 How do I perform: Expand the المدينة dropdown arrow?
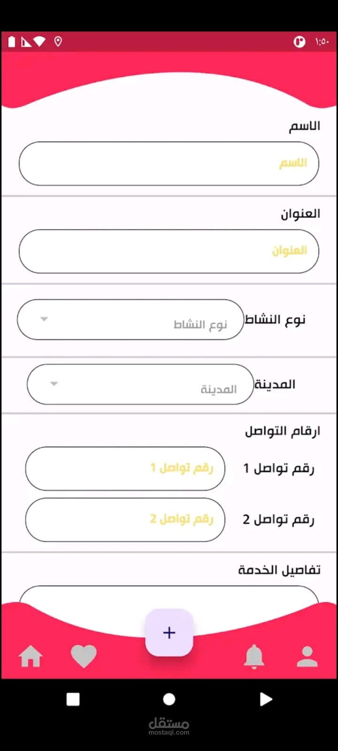(54, 384)
